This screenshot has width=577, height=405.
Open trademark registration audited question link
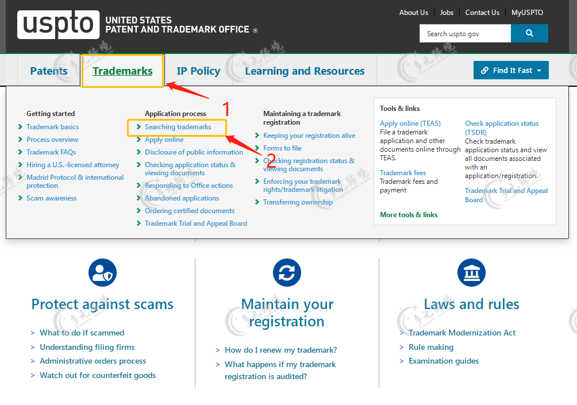coord(280,370)
